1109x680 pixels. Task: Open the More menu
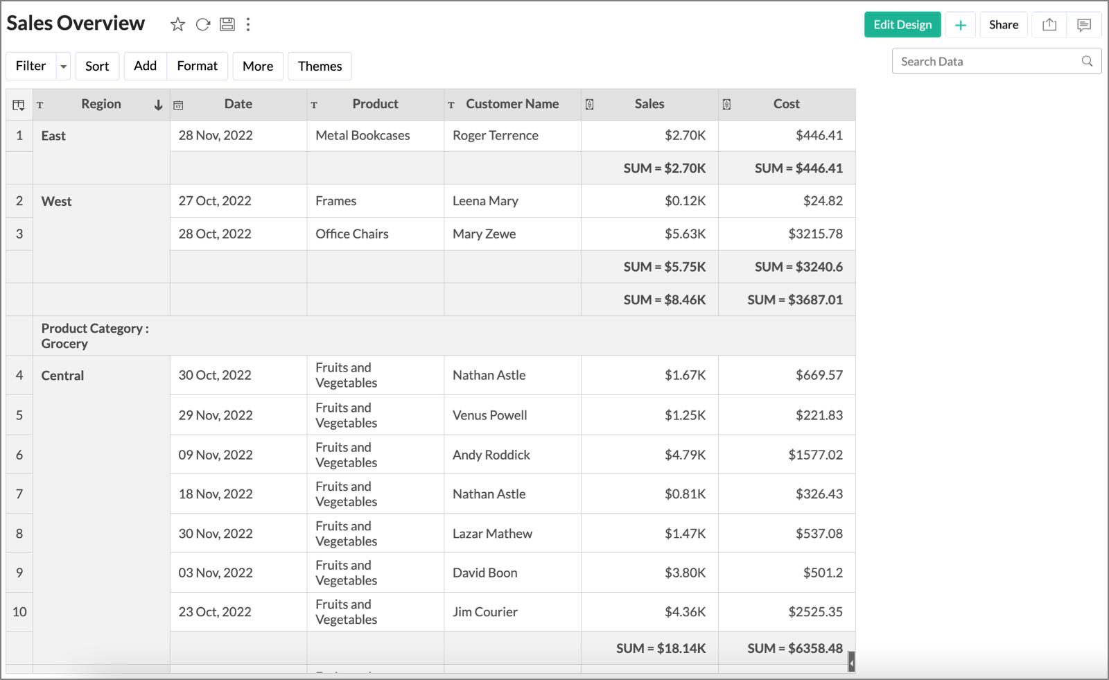pos(258,67)
